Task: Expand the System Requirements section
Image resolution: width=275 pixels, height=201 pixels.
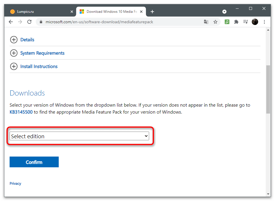Action: tap(42, 53)
